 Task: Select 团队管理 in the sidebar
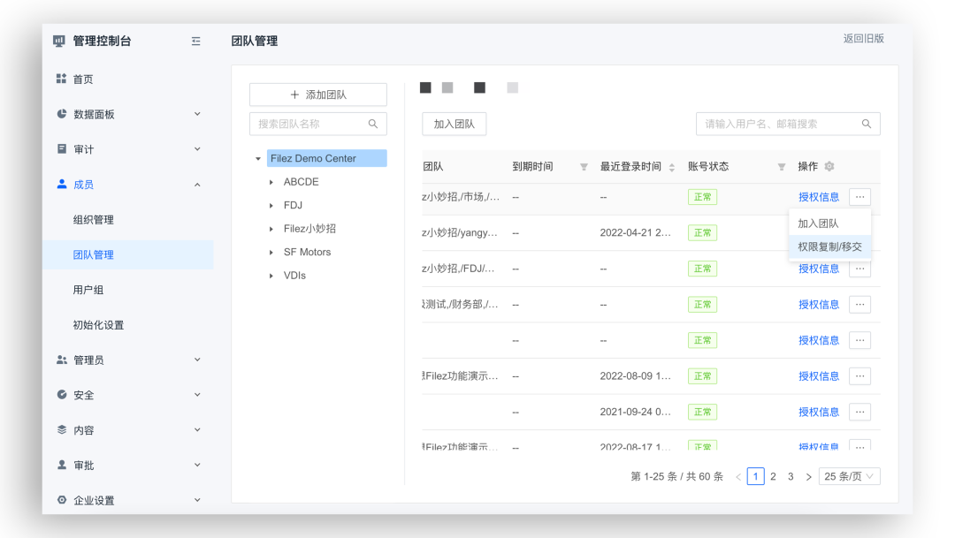[x=128, y=254]
